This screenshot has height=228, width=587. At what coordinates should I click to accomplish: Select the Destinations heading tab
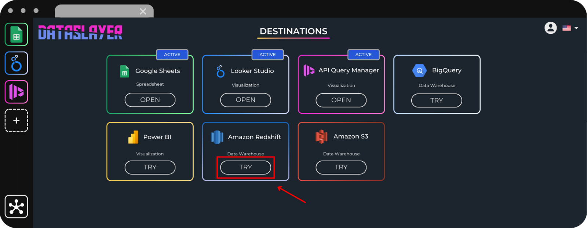293,32
